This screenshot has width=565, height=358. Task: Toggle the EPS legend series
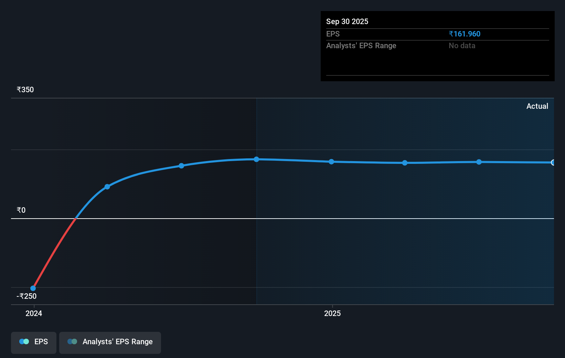pyautogui.click(x=34, y=343)
